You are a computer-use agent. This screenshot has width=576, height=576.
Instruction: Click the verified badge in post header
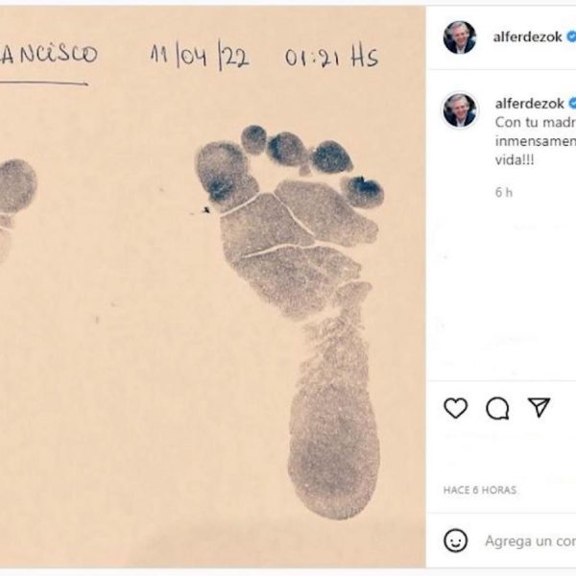pos(571,36)
